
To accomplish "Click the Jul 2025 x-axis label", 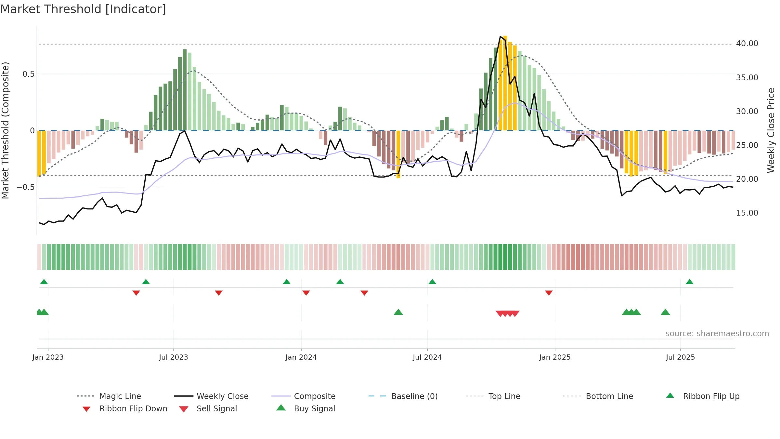I will pyautogui.click(x=681, y=357).
